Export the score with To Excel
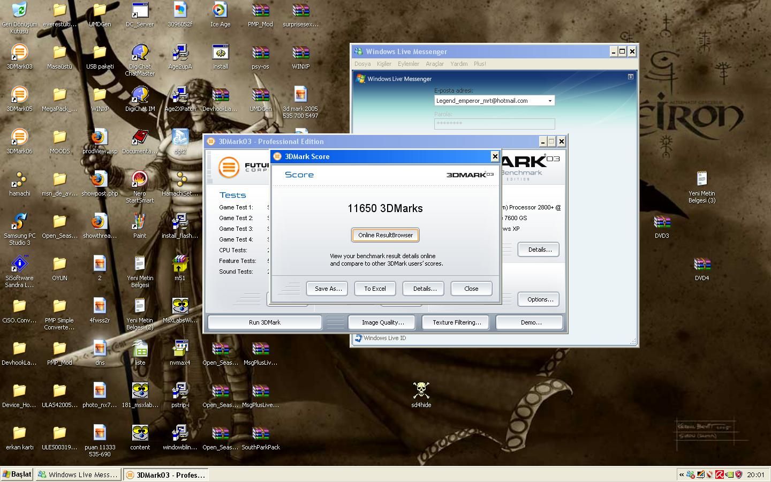Viewport: 771px width, 482px height. pos(375,289)
